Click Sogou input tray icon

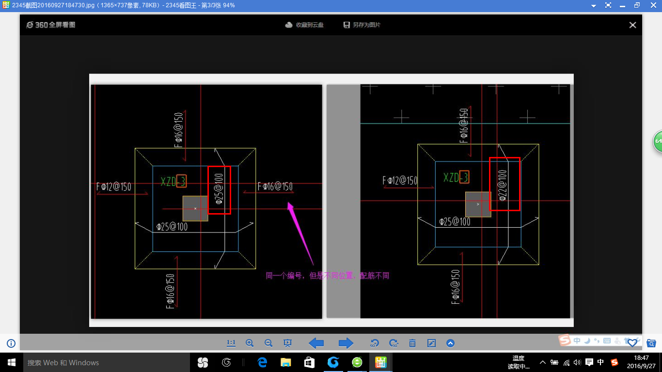click(x=615, y=362)
